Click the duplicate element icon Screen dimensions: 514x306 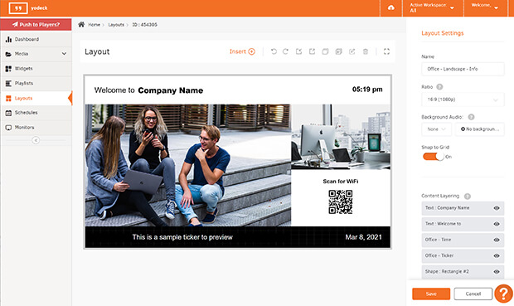pos(338,51)
